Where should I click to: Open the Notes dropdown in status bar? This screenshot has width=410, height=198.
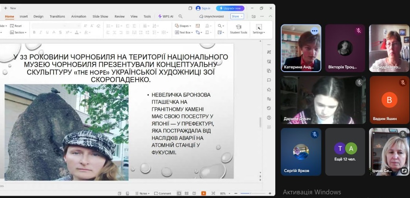coord(143,193)
